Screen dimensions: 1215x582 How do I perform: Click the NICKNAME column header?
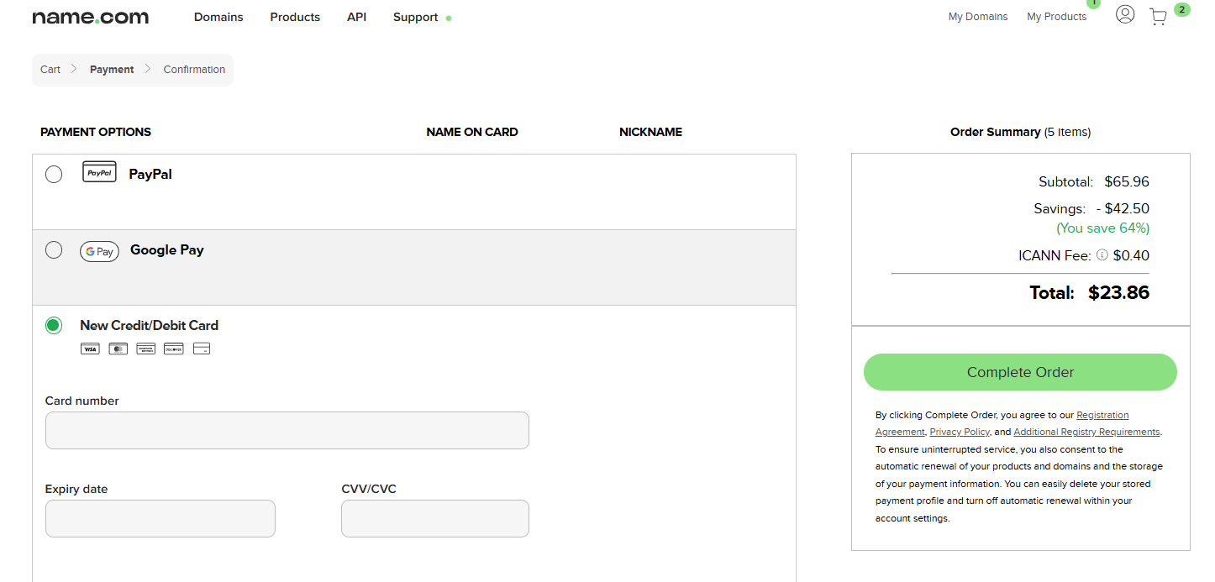tap(650, 132)
